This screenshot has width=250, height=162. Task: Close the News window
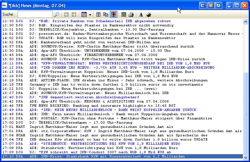click(244, 6)
